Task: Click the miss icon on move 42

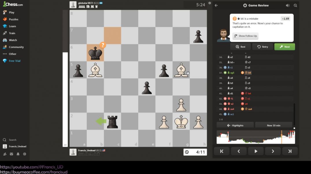Action: [225, 99]
